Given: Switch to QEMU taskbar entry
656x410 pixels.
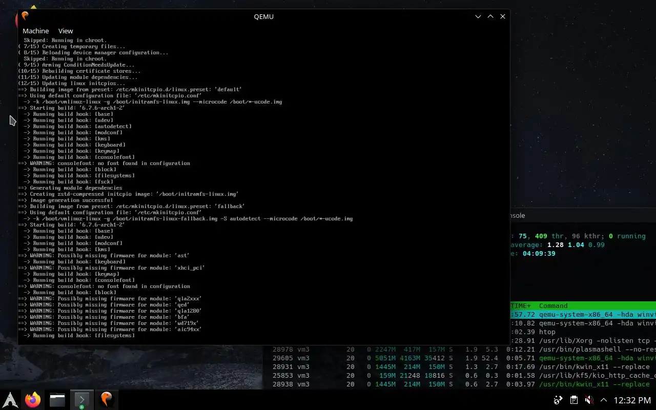Looking at the screenshot, I should click(106, 399).
